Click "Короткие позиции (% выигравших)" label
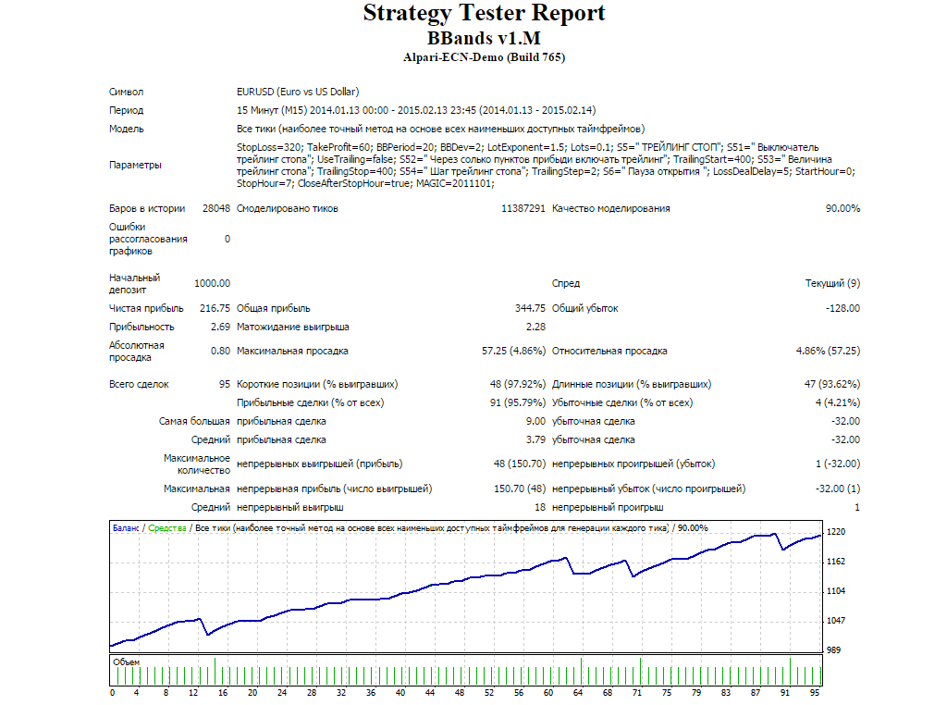The height and width of the screenshot is (705, 947). click(317, 384)
